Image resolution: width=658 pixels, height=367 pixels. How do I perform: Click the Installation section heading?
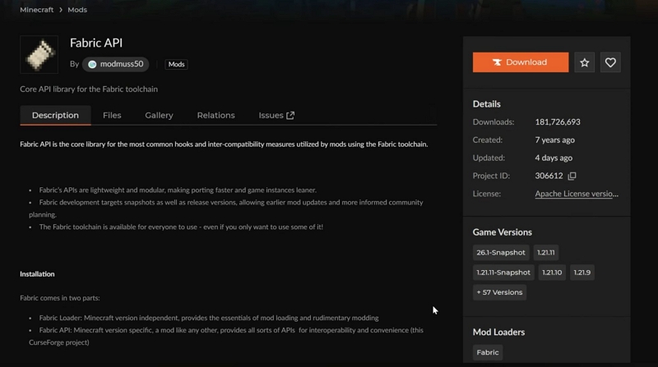click(x=37, y=274)
